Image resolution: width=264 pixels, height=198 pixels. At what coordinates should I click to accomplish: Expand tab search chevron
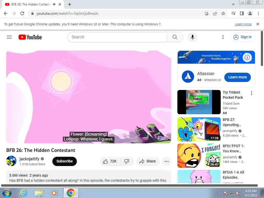coord(233,4)
